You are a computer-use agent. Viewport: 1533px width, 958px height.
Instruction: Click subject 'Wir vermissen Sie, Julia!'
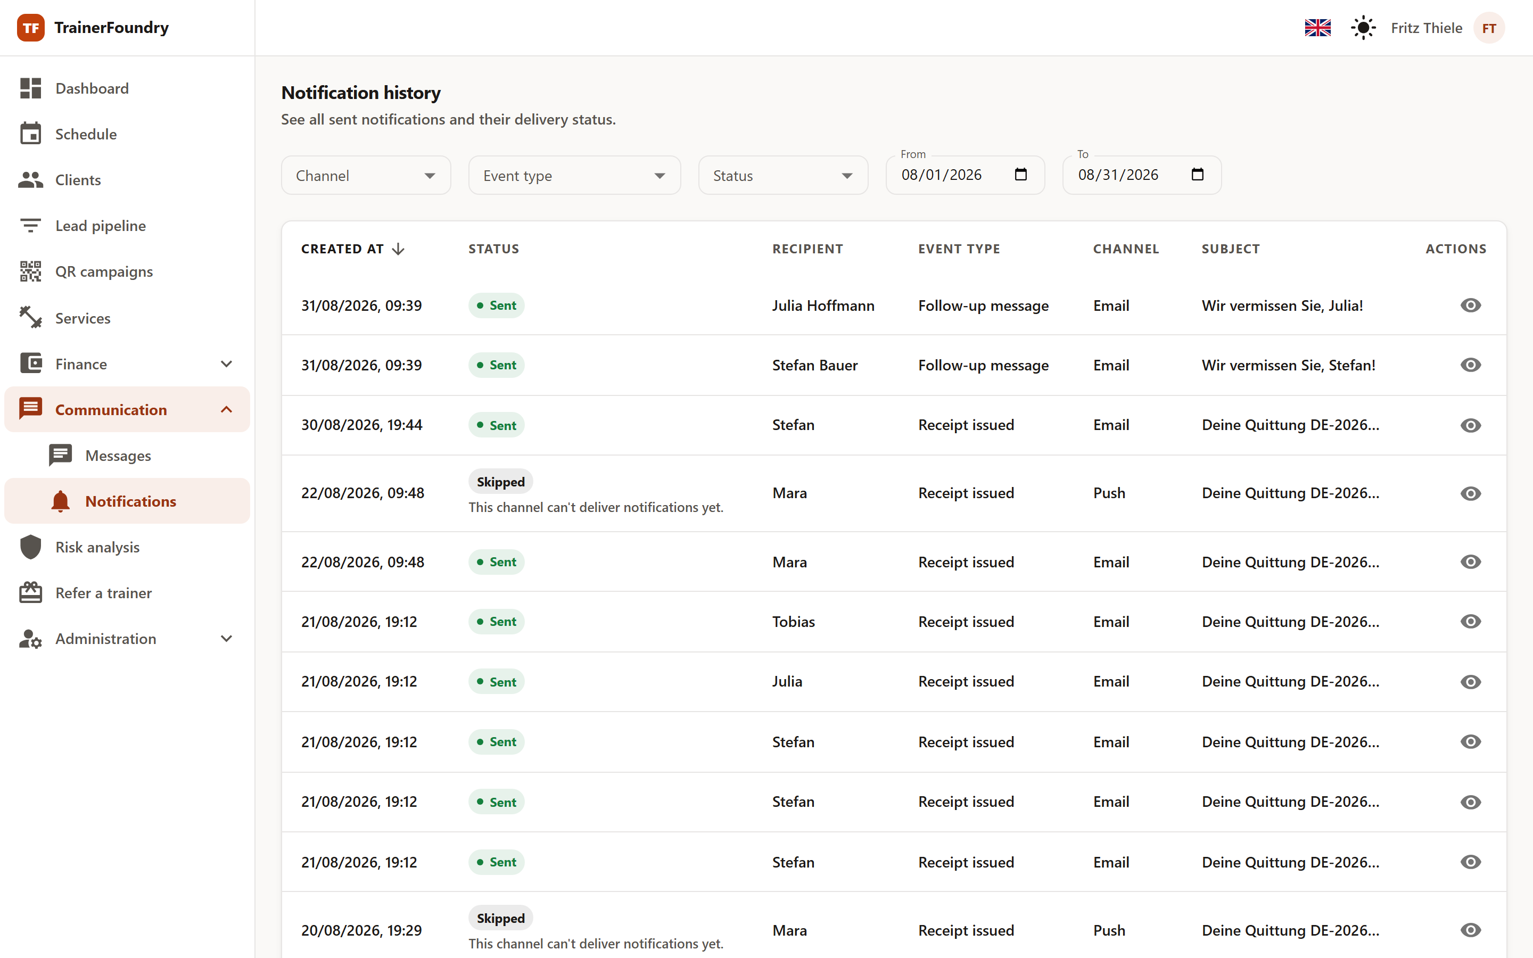tap(1282, 305)
